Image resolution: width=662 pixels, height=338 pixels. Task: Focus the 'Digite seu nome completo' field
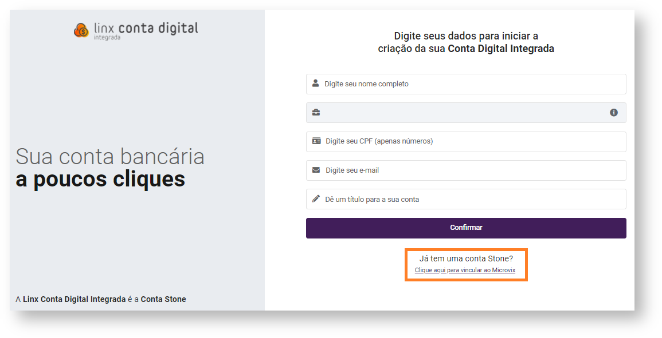click(x=470, y=84)
